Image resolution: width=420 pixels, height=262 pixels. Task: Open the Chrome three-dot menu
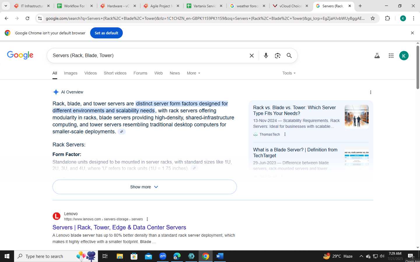click(414, 18)
